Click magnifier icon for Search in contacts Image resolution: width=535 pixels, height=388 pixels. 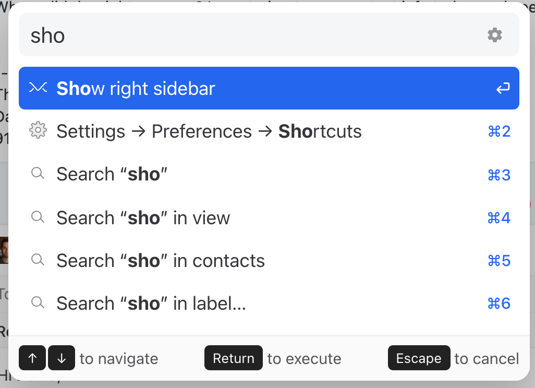coord(38,260)
